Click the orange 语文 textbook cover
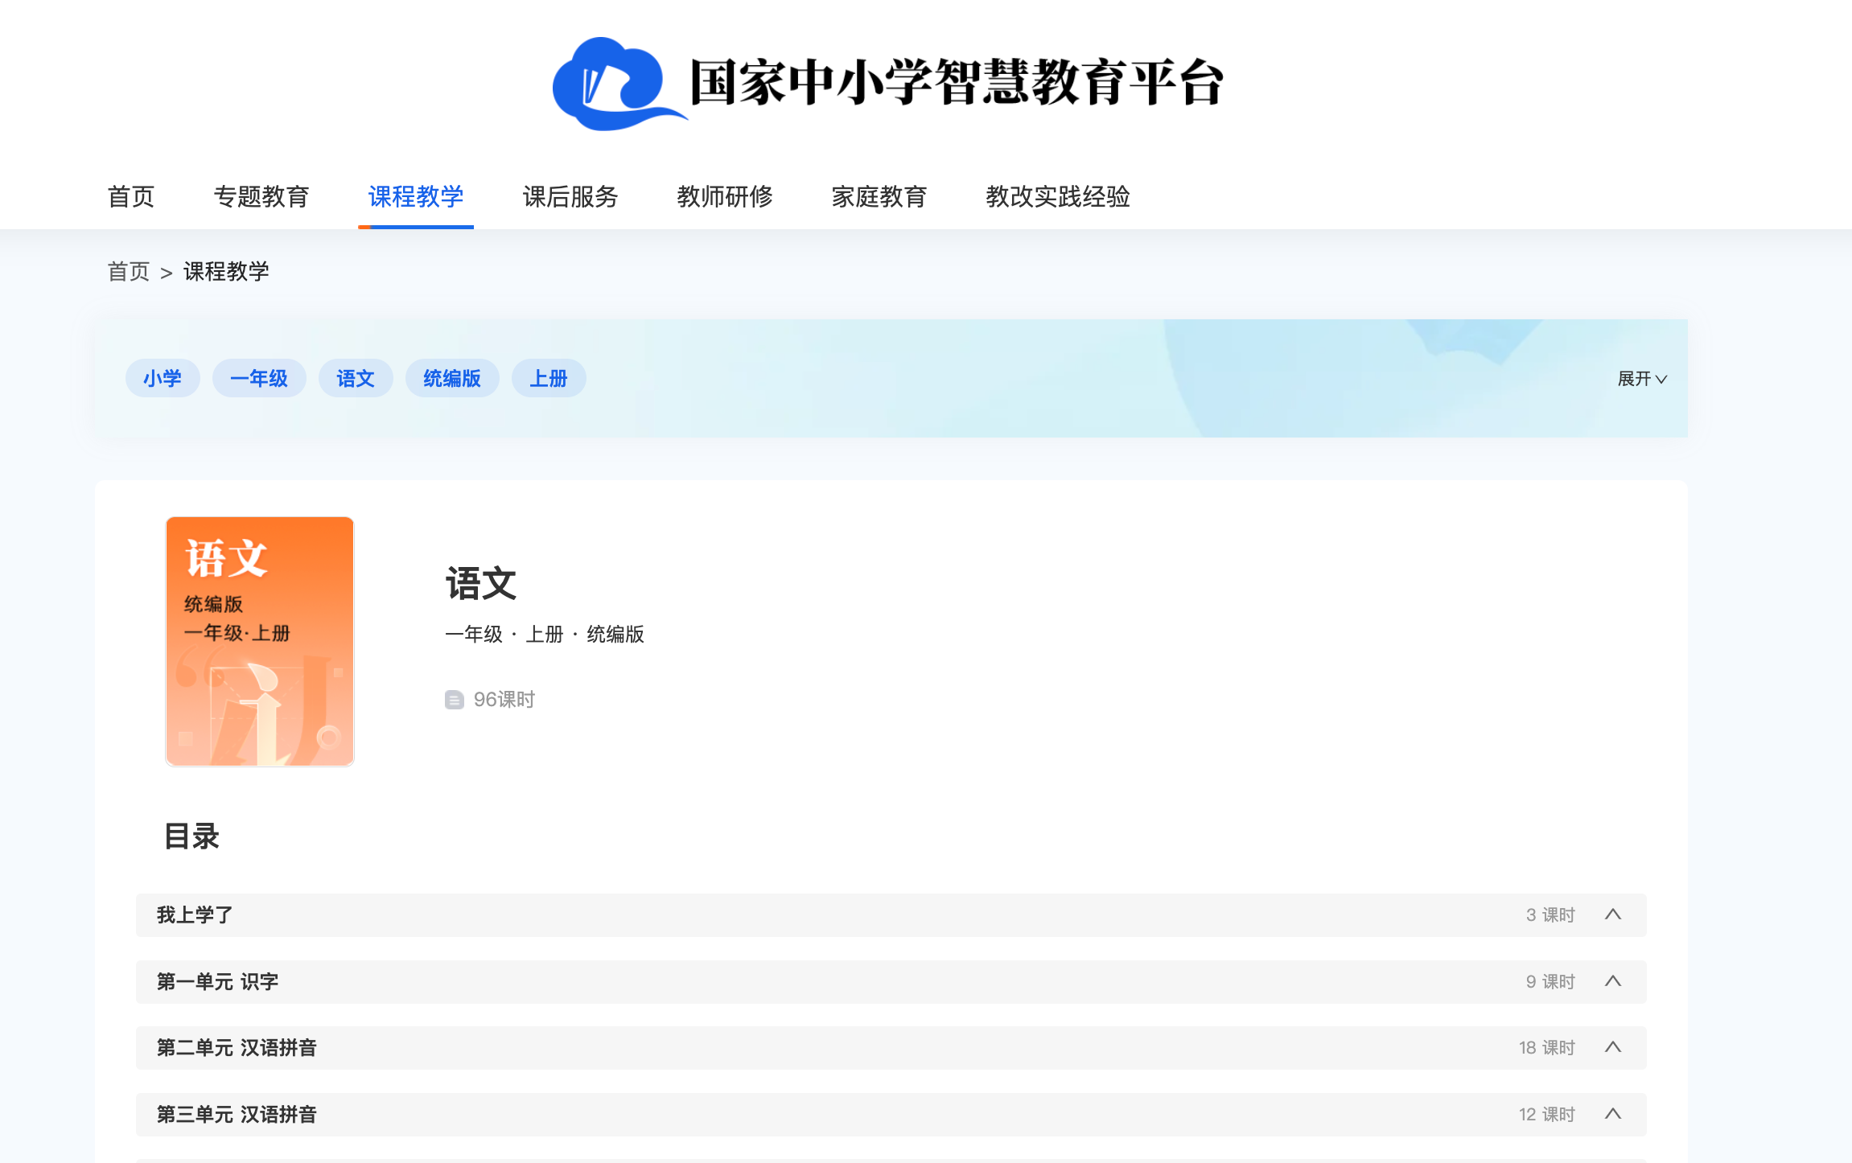Viewport: 1852px width, 1163px height. (260, 641)
